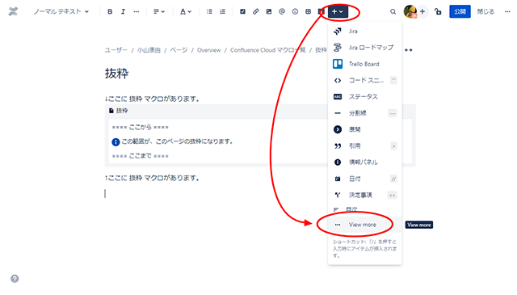
Task: Select 引用 quote menu item
Action: (x=365, y=145)
